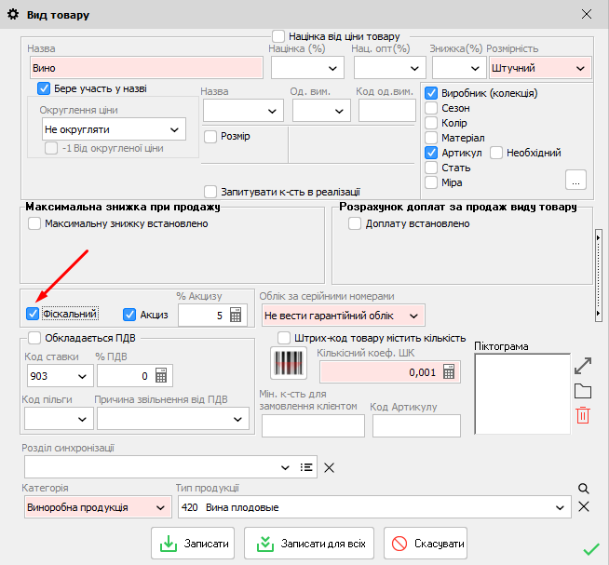Expand the Піктограма image preview
This screenshot has height=565, width=609.
tap(583, 365)
